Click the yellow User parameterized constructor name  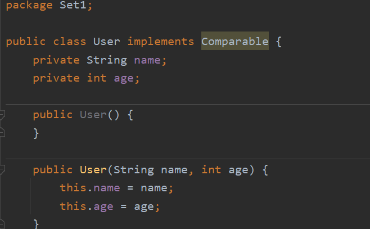coord(93,170)
